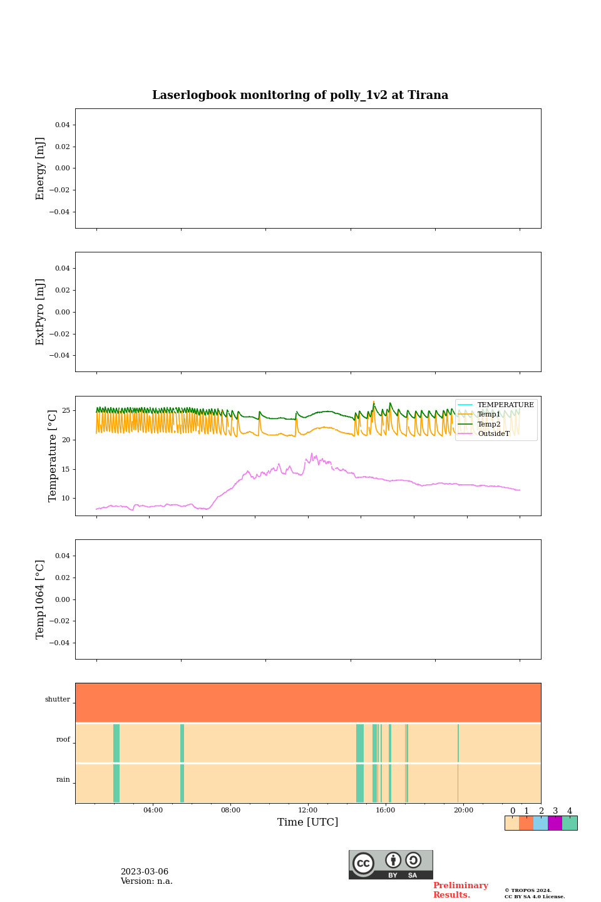
Task: Click the Version: n.a. text
Action: [146, 881]
